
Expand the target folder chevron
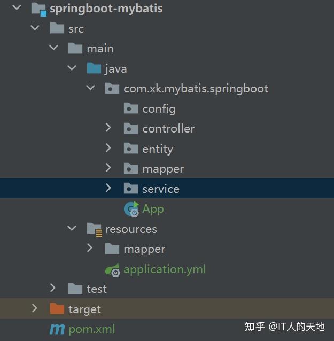(x=34, y=308)
